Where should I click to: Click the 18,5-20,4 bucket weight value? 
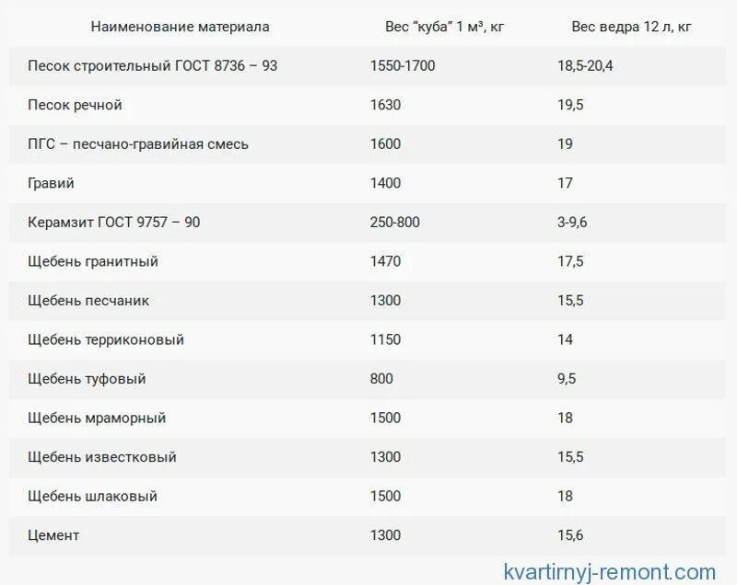point(585,65)
